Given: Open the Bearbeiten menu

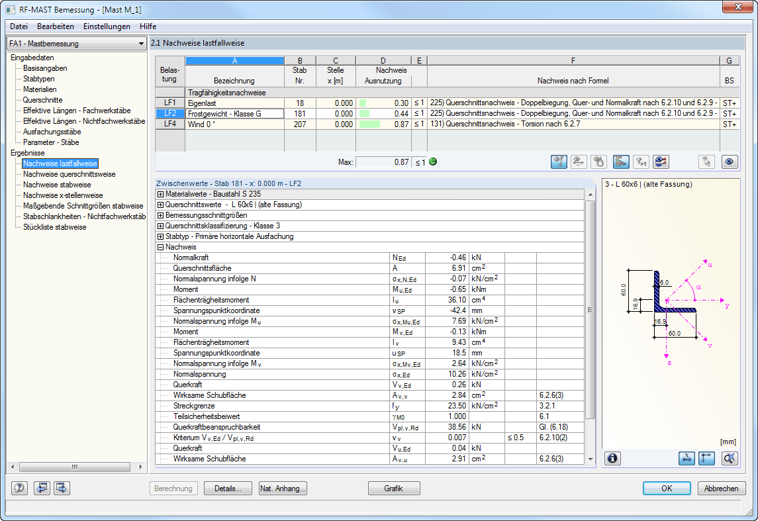Looking at the screenshot, I should coord(56,26).
